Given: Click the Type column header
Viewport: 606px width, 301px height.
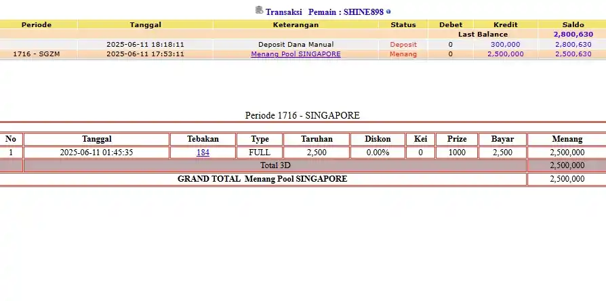Looking at the screenshot, I should click(260, 139).
